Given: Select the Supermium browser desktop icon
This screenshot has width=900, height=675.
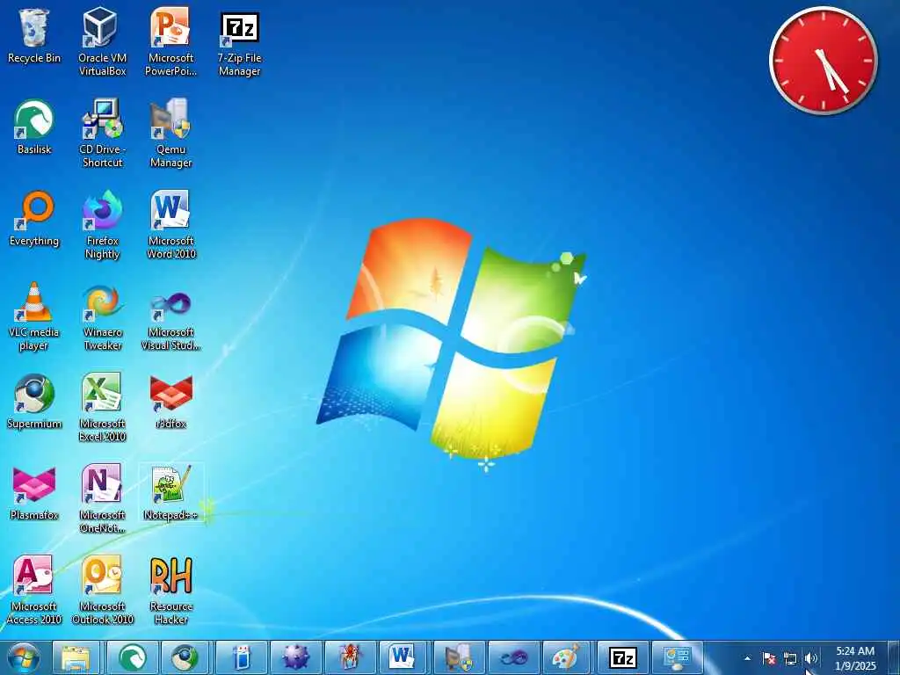Looking at the screenshot, I should coord(34,402).
